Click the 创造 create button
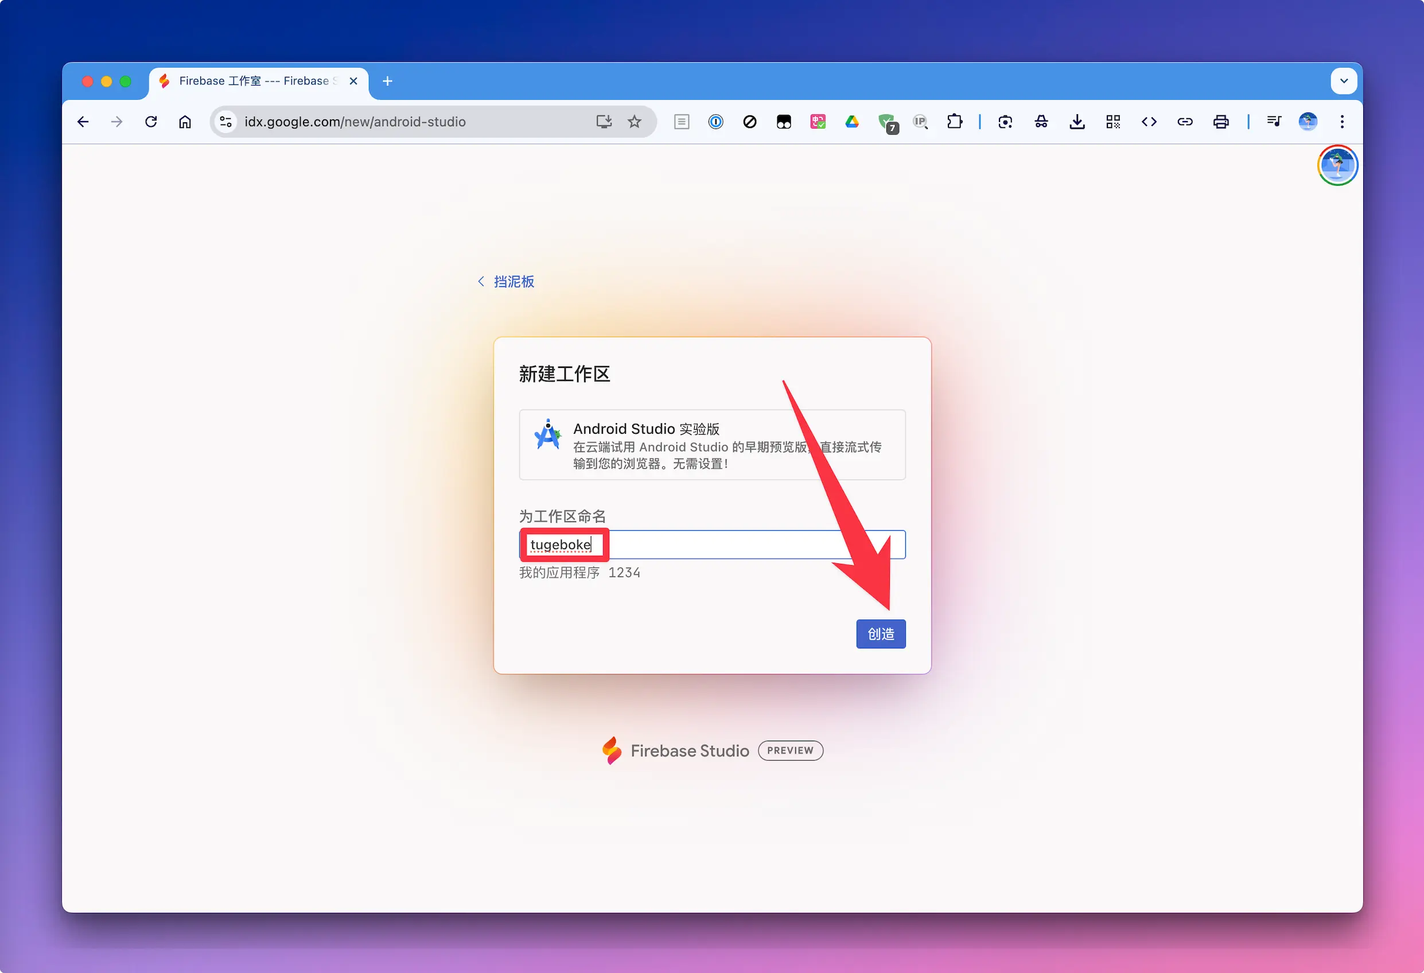The image size is (1424, 973). tap(881, 633)
